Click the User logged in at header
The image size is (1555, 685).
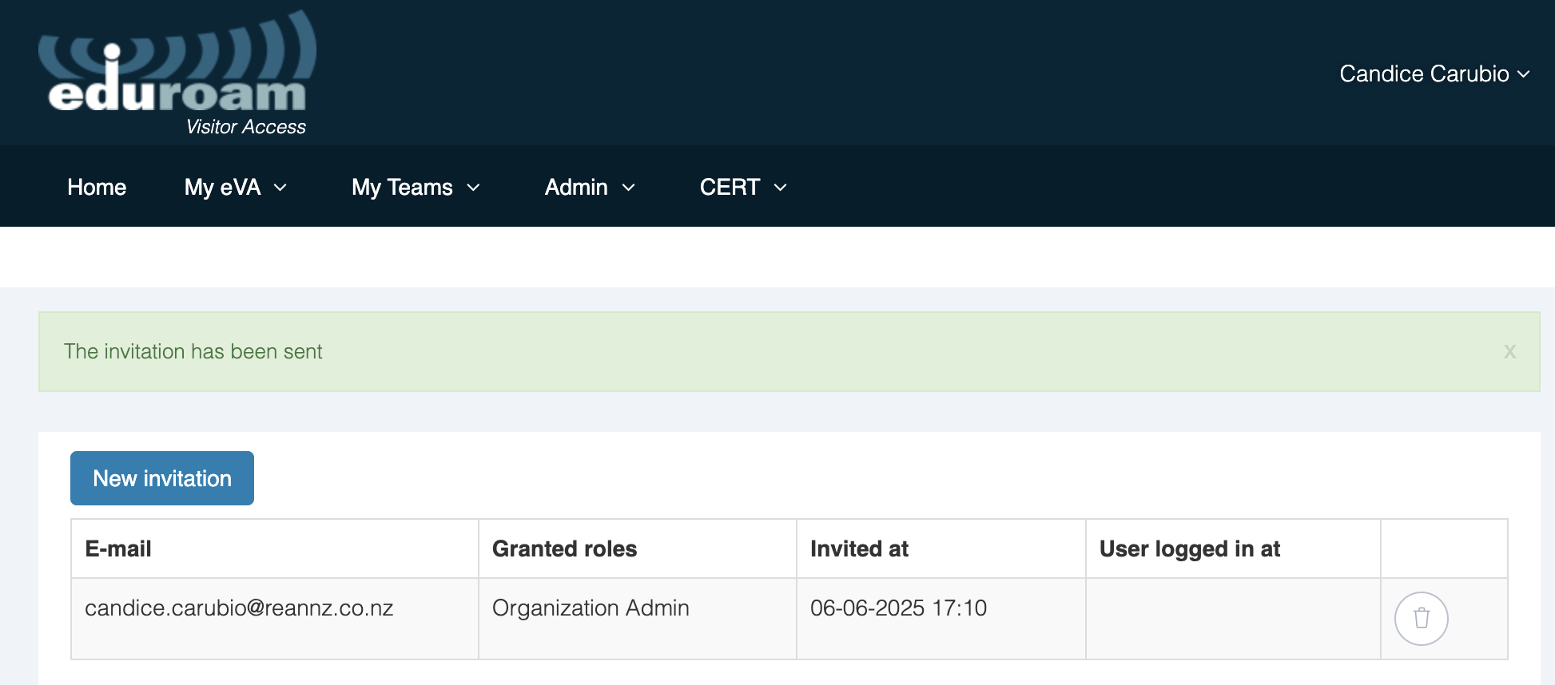1189,548
